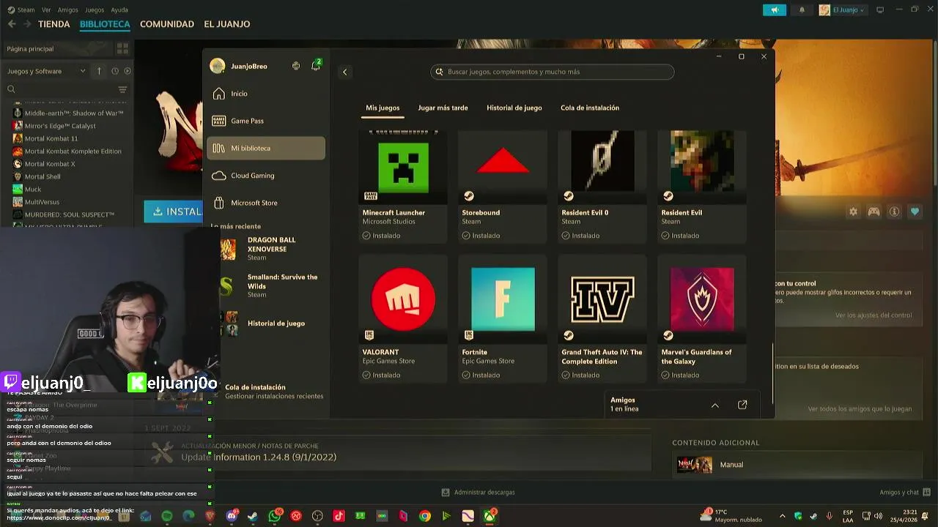The width and height of the screenshot is (938, 527).
Task: Open Steam Amigos y chat icon
Action: (927, 492)
